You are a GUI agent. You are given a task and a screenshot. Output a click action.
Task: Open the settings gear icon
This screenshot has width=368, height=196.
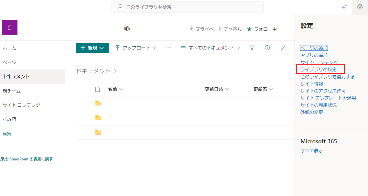coord(360,7)
